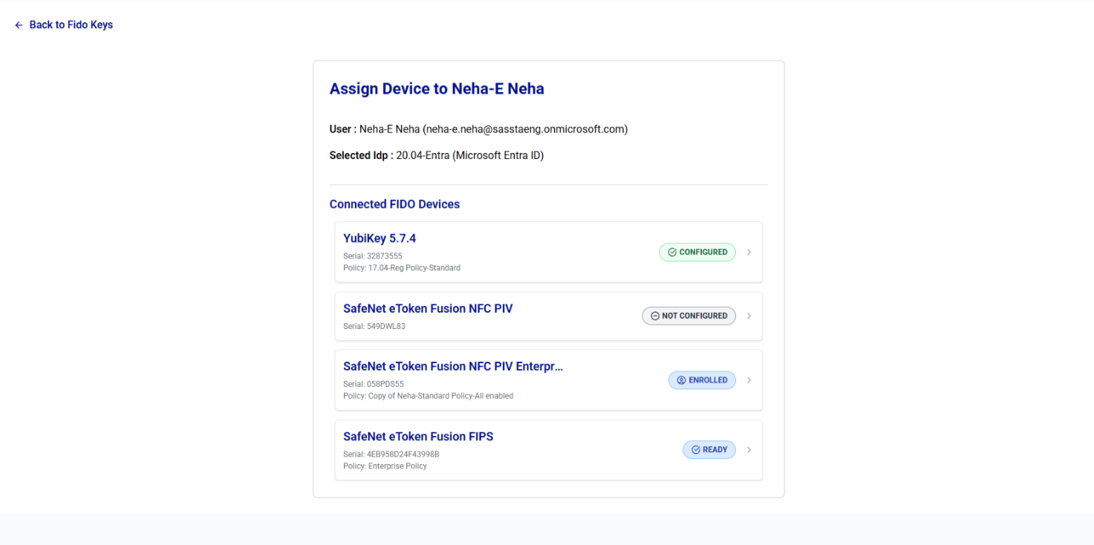Select SafeNet eToken Fusion NFC PIV title
The image size is (1094, 545).
click(428, 309)
